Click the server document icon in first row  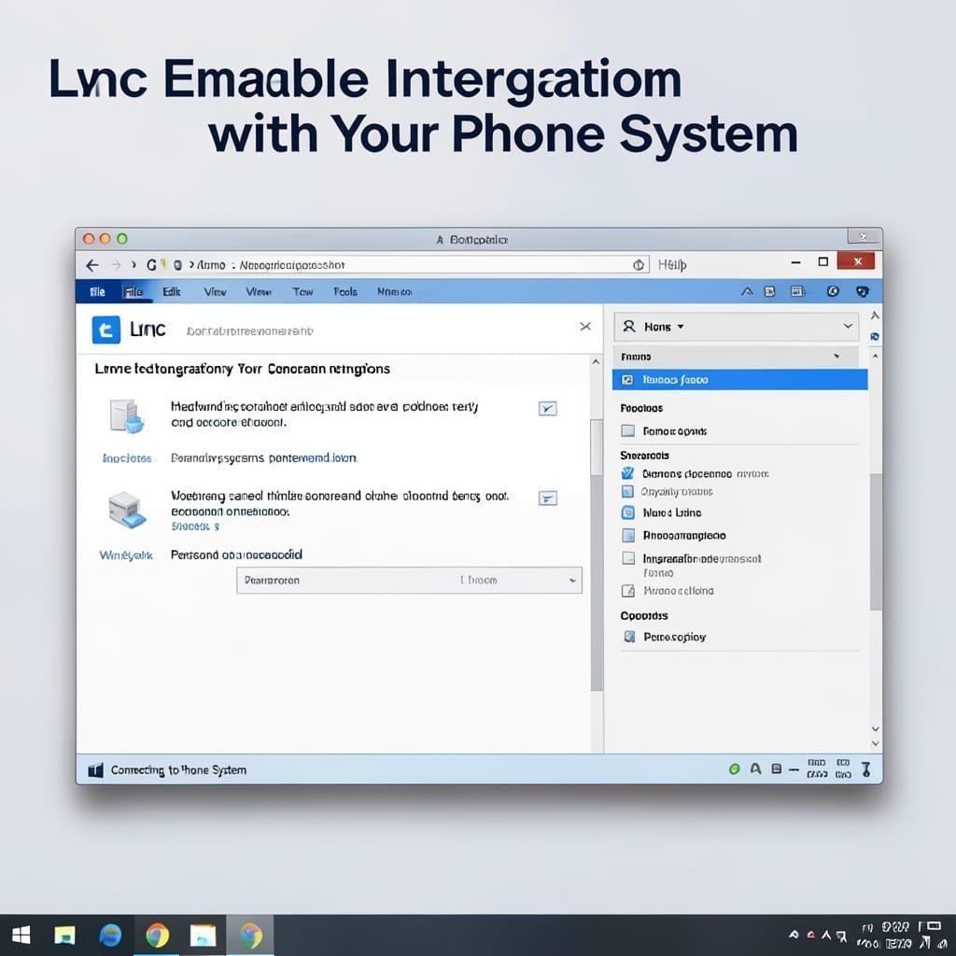(x=126, y=415)
